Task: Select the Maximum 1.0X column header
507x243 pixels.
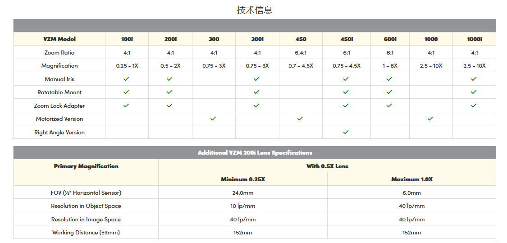Action: (x=411, y=179)
